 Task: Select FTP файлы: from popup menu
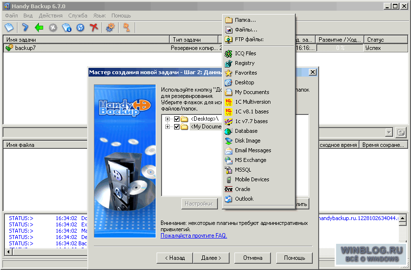pos(258,39)
